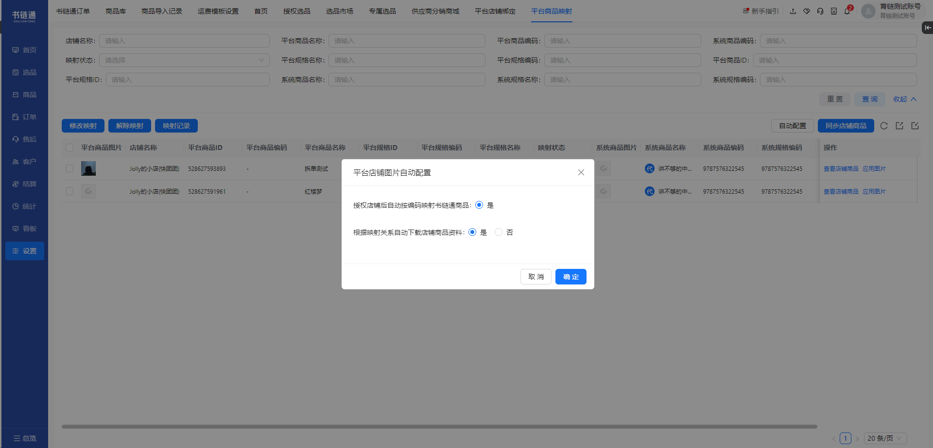Click the rightmost toolbar edit icon
933x448 pixels.
915,126
